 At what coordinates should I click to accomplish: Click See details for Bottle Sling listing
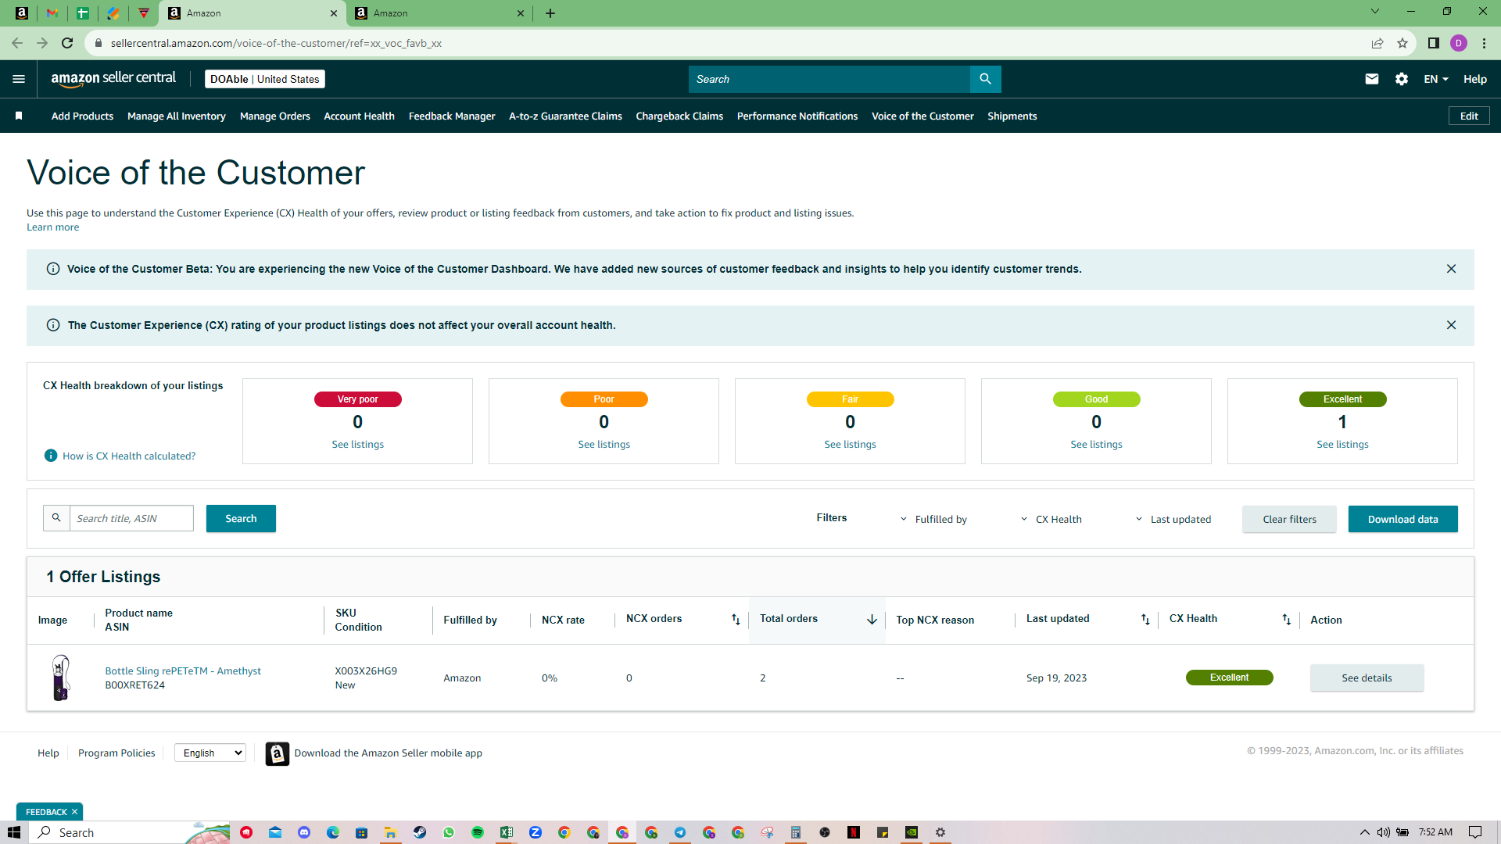tap(1367, 678)
